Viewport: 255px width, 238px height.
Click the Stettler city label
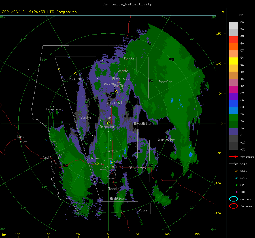click(x=165, y=82)
